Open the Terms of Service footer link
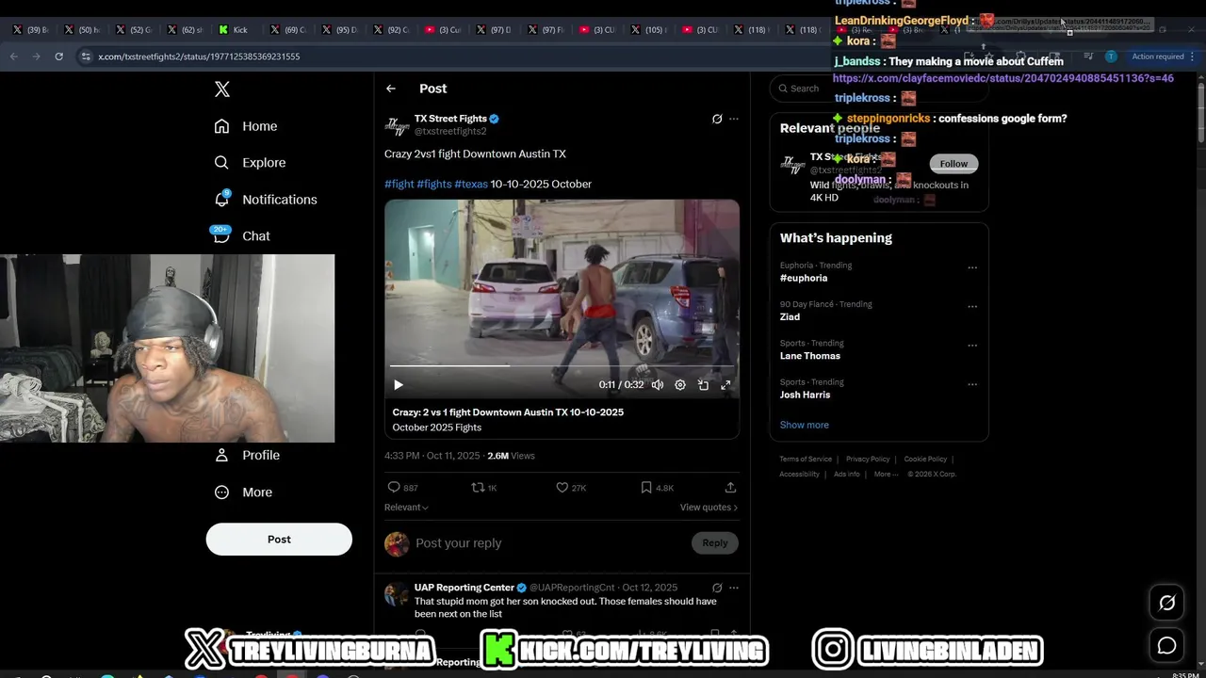Screen dimensions: 1206x678 click(806, 460)
